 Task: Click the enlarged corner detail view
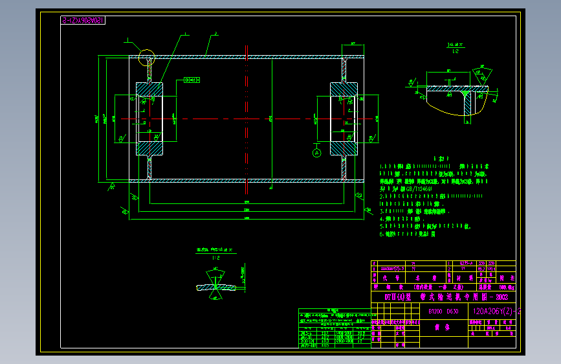pyautogui.click(x=452, y=95)
